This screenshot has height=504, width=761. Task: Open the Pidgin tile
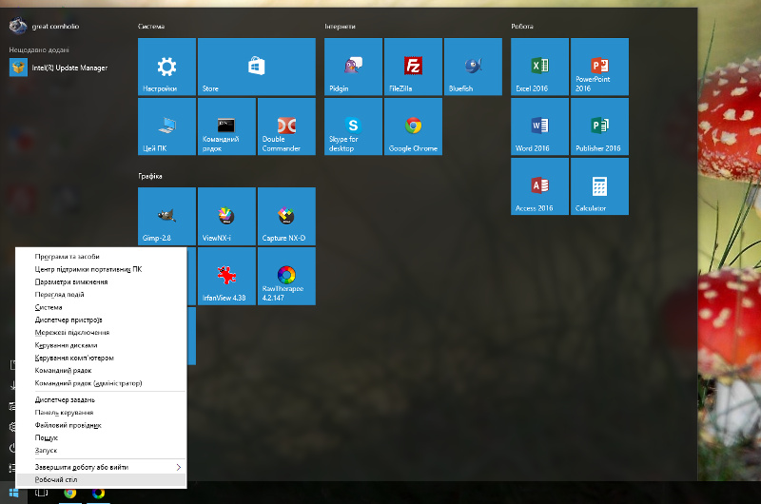[353, 67]
